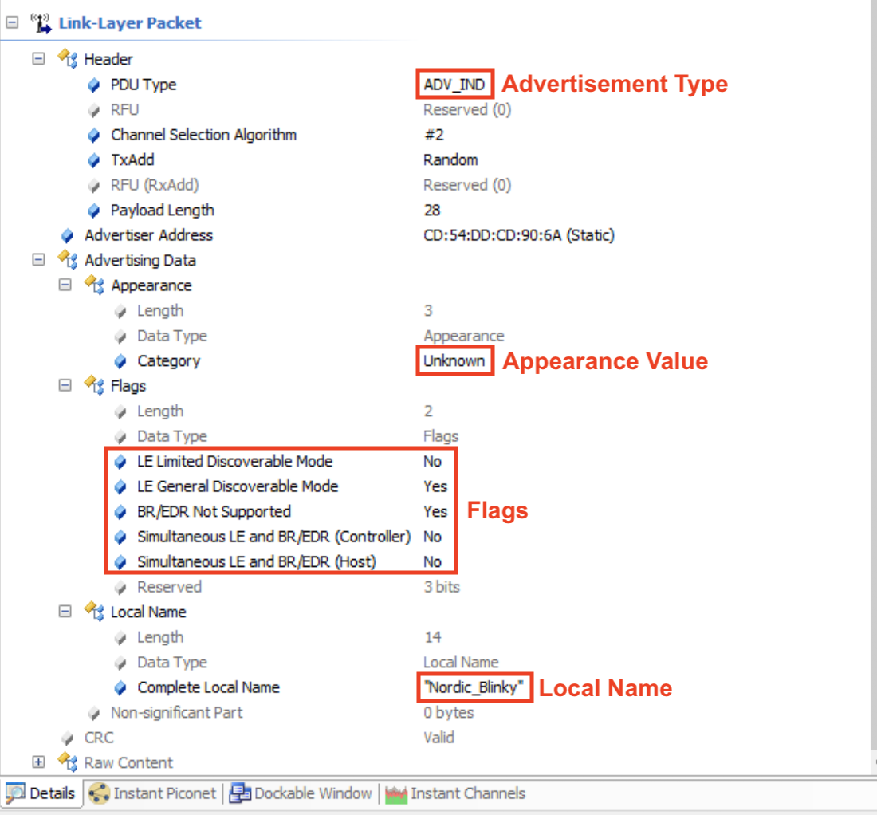Collapse the Flags subsection
The height and width of the screenshot is (815, 877).
tap(65, 386)
